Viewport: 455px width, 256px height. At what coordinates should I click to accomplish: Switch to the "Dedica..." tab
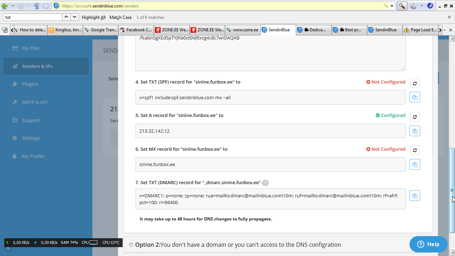(x=314, y=30)
